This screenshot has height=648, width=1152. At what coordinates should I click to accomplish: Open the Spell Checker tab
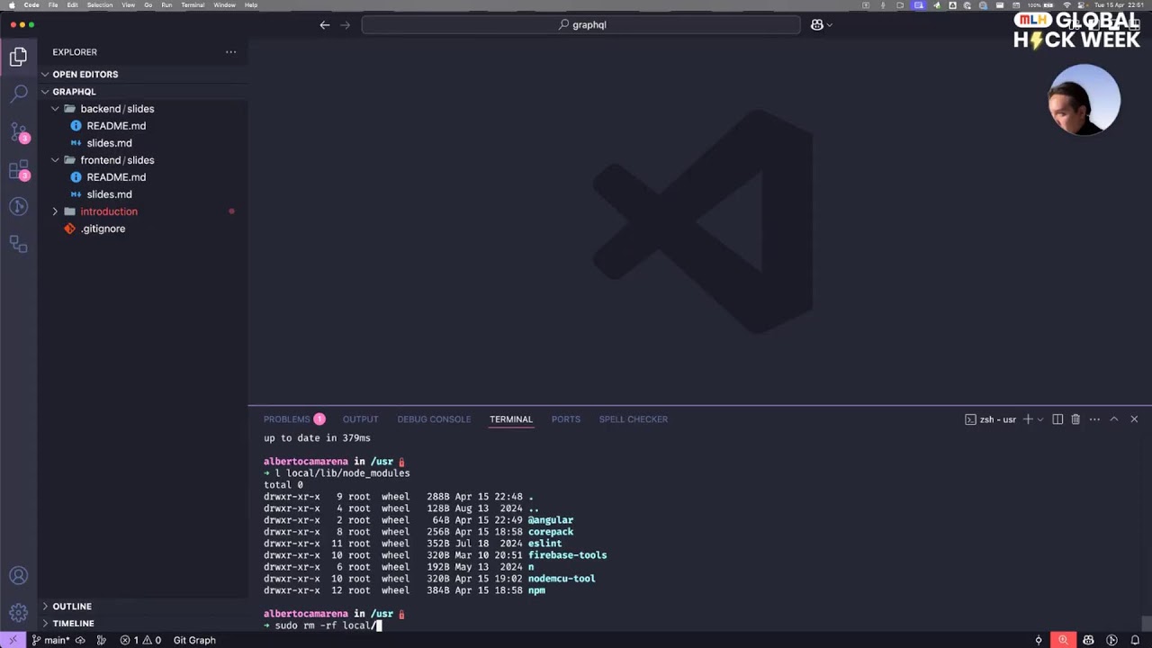pyautogui.click(x=634, y=419)
